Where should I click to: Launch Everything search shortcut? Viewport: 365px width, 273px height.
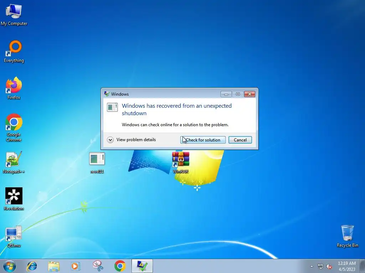point(14,51)
